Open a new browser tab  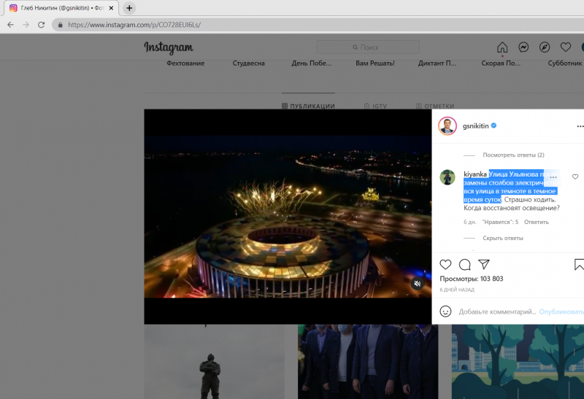(129, 8)
